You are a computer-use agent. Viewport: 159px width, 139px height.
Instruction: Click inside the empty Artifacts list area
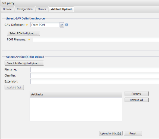coord(76,109)
